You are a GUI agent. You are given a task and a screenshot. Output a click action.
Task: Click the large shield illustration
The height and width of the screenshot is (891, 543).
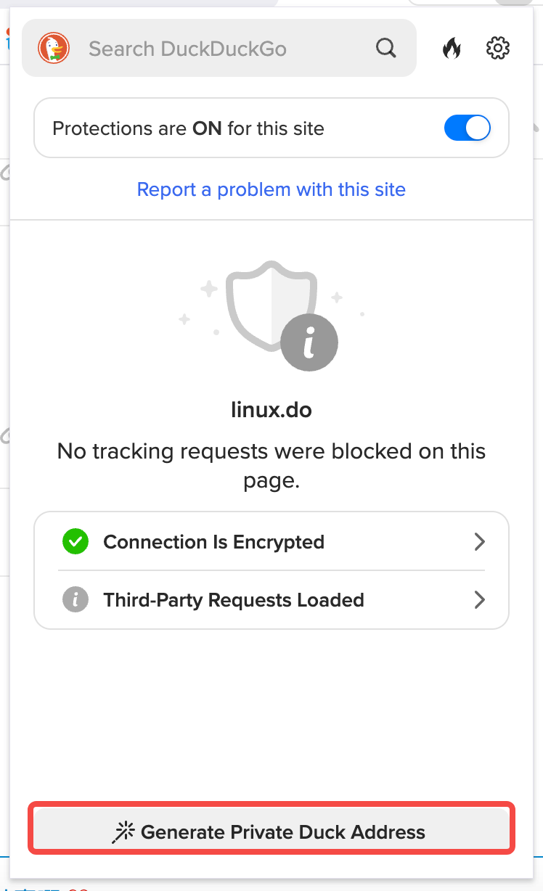(x=271, y=305)
